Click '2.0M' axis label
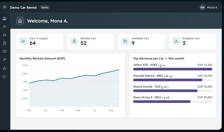The height and width of the screenshot is (132, 224). point(25,74)
